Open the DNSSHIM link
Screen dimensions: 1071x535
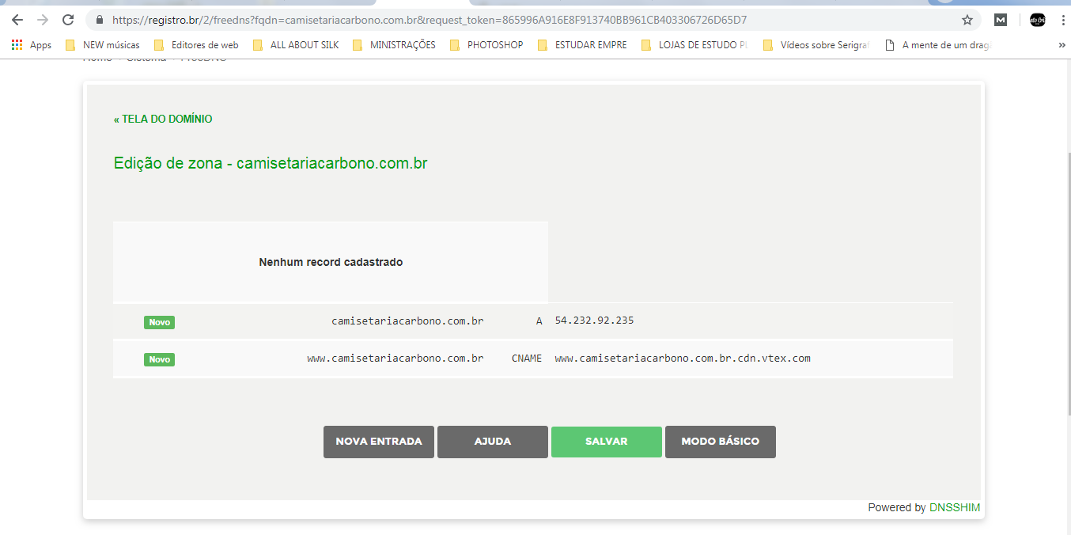click(955, 507)
